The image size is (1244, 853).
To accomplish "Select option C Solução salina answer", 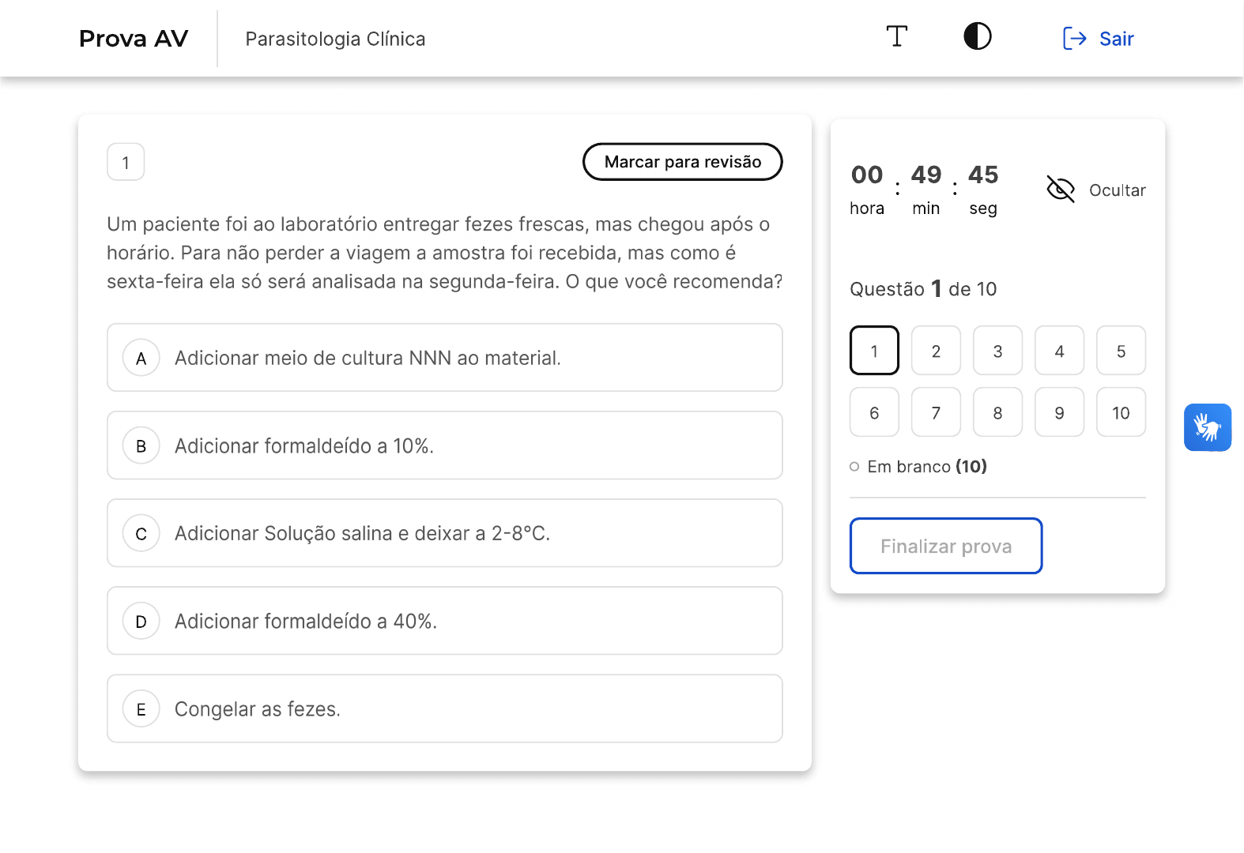I will pyautogui.click(x=444, y=533).
